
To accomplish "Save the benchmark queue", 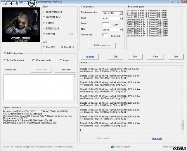I will pyautogui.click(x=135, y=57).
